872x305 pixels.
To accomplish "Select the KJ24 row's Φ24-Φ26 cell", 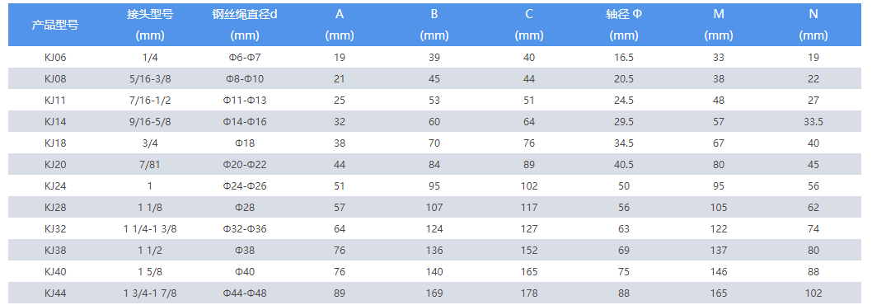I will [x=245, y=186].
